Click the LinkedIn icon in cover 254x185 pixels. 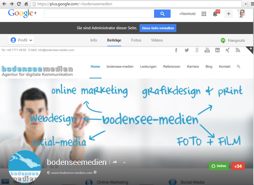[x=217, y=50]
